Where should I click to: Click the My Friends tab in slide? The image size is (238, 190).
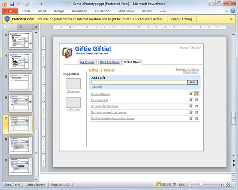[x=87, y=62]
